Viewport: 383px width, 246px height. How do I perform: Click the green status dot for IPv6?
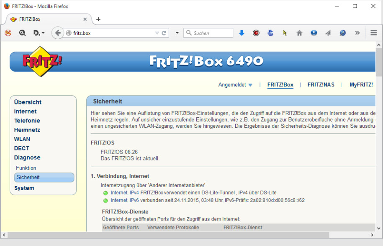coord(105,200)
